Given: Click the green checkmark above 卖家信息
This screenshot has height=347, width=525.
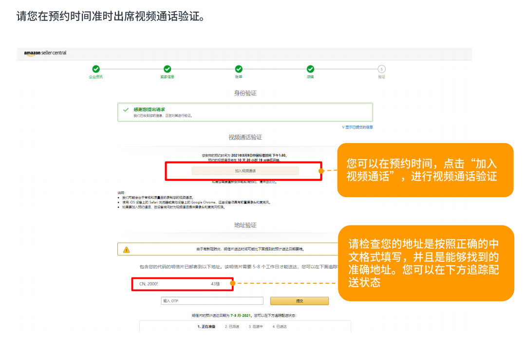Looking at the screenshot, I should pyautogui.click(x=167, y=69).
